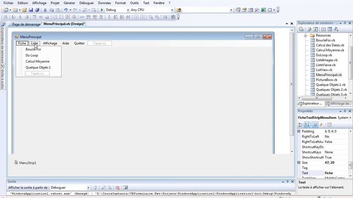Click the Liste menu item in the form
This screenshot has width=353, height=198.
pos(34,43)
